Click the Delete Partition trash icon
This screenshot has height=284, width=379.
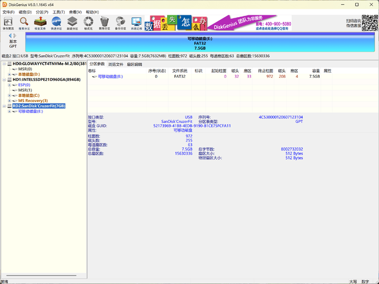[104, 22]
